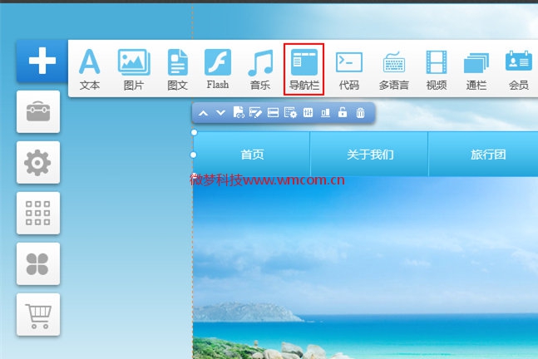This screenshot has height=359, width=538.
Task: Open the shopping cart sidebar panel
Action: point(38,314)
